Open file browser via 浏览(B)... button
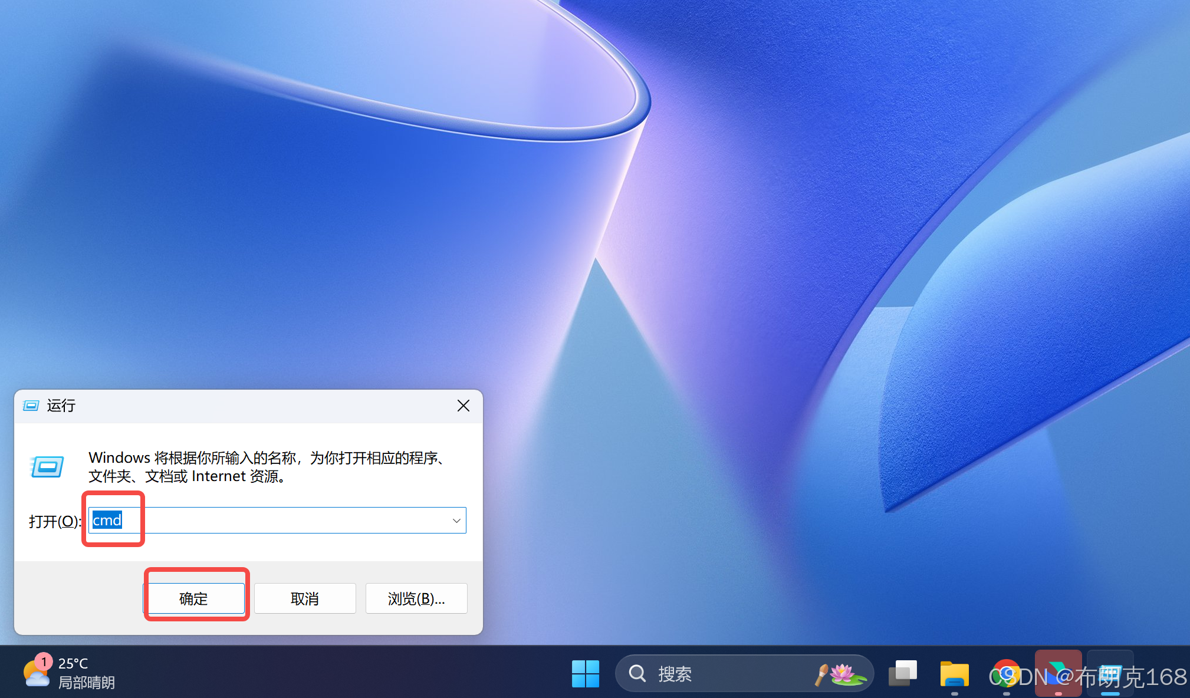Image resolution: width=1190 pixels, height=698 pixels. [x=416, y=598]
